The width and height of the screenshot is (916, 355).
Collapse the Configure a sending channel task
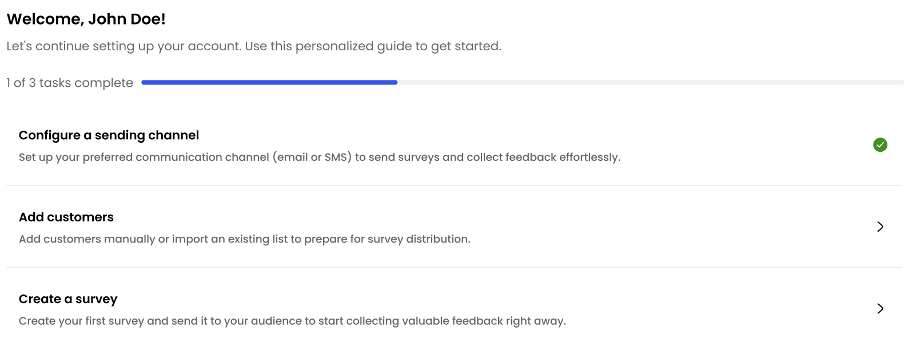tap(109, 135)
